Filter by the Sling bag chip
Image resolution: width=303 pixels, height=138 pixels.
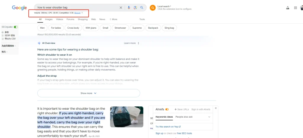169,28
